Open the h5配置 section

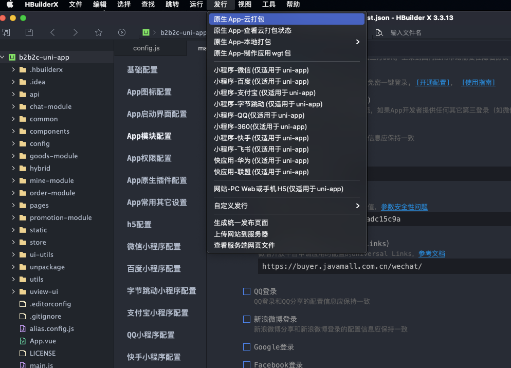139,225
